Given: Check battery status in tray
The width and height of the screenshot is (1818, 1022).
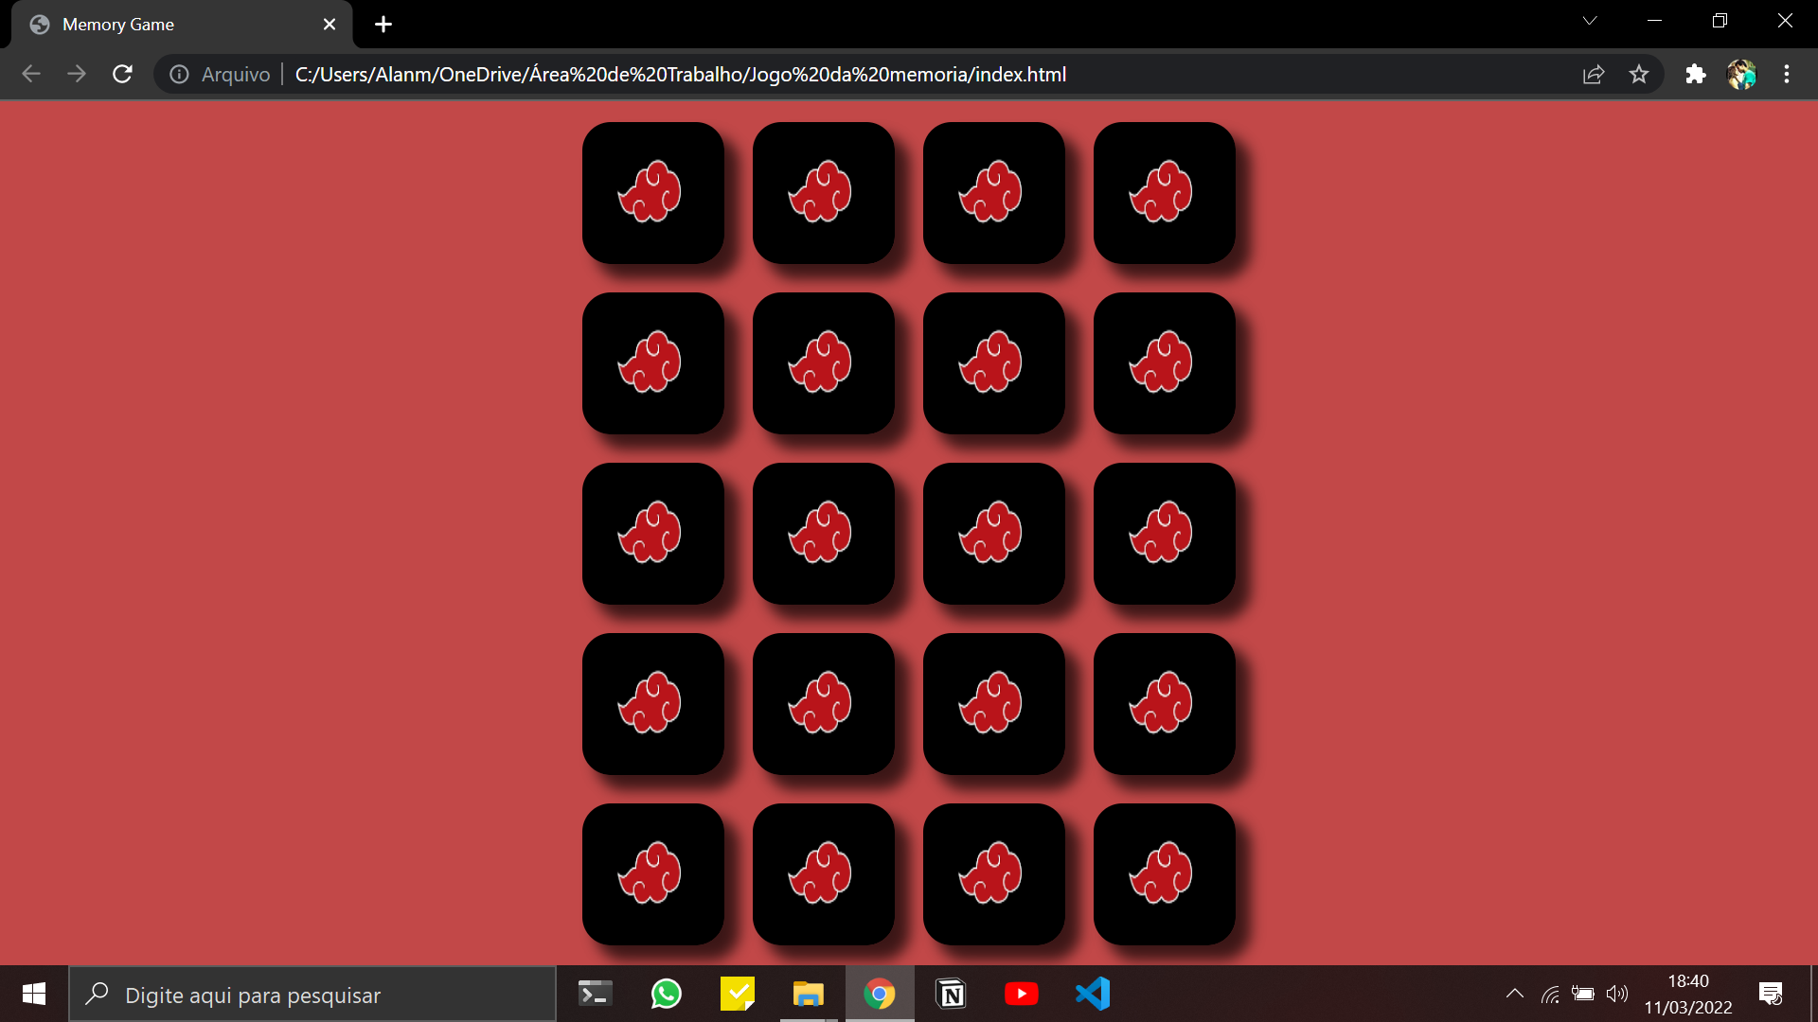Looking at the screenshot, I should [1583, 994].
